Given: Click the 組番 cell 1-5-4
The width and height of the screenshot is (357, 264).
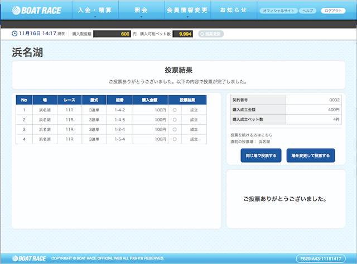Looking at the screenshot, I should (120, 139).
